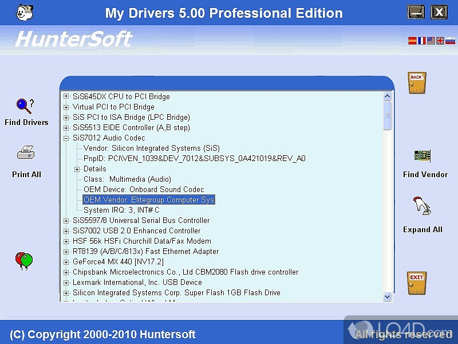Expand Virtual PCI to PCI Bridge node
Image resolution: width=458 pixels, height=344 pixels.
pos(66,107)
